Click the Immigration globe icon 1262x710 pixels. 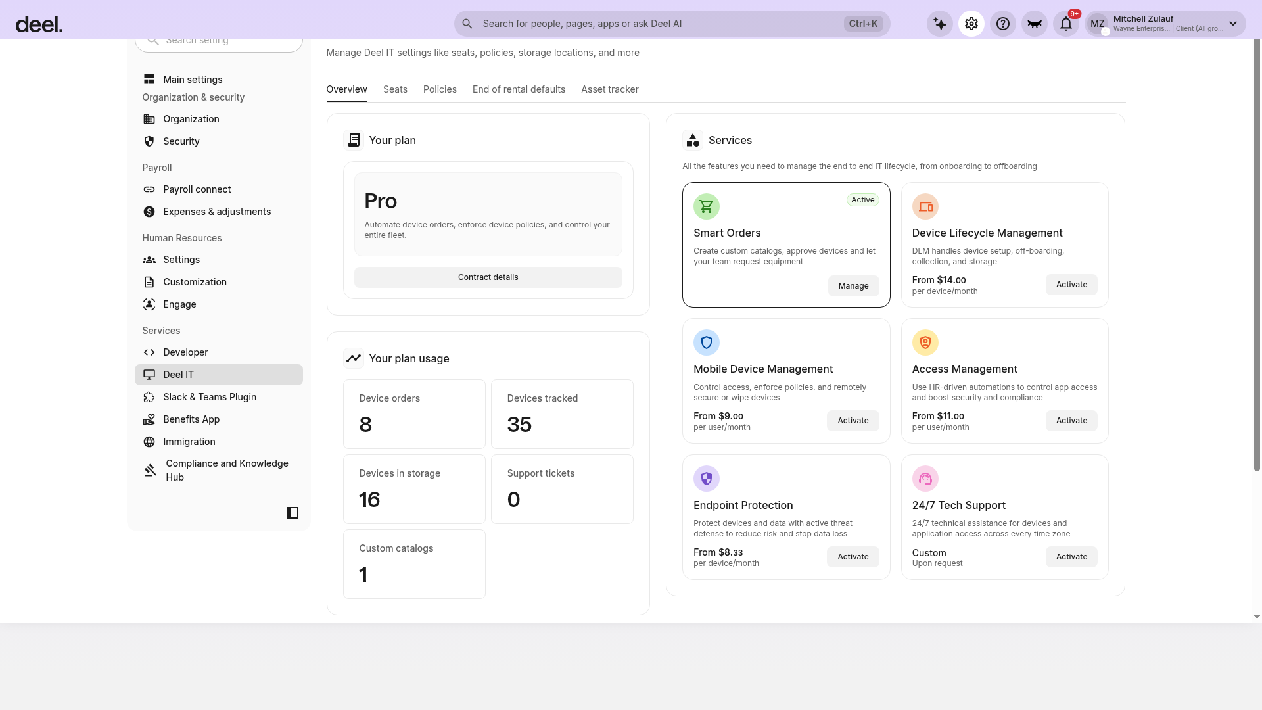click(149, 442)
